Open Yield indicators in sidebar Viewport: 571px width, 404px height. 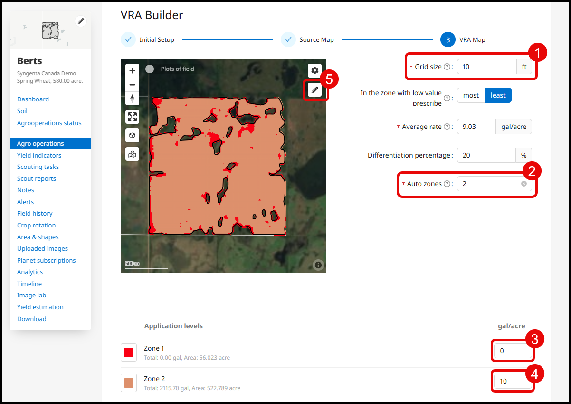tap(39, 155)
